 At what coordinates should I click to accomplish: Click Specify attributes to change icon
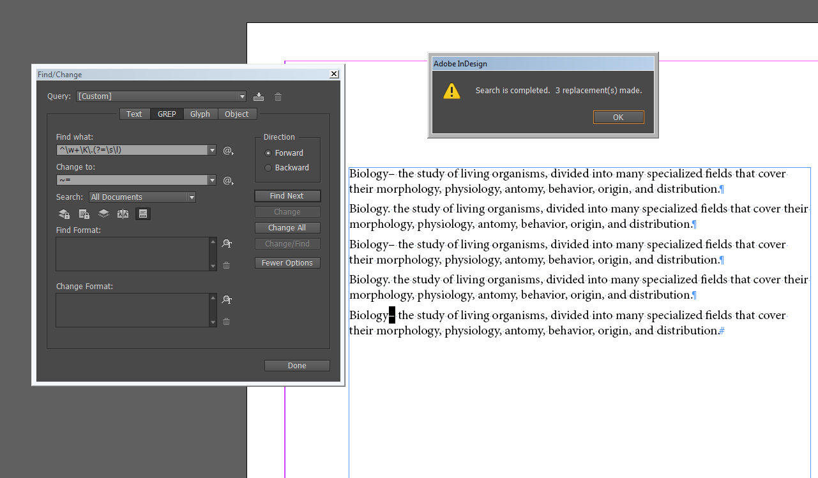[x=227, y=299]
